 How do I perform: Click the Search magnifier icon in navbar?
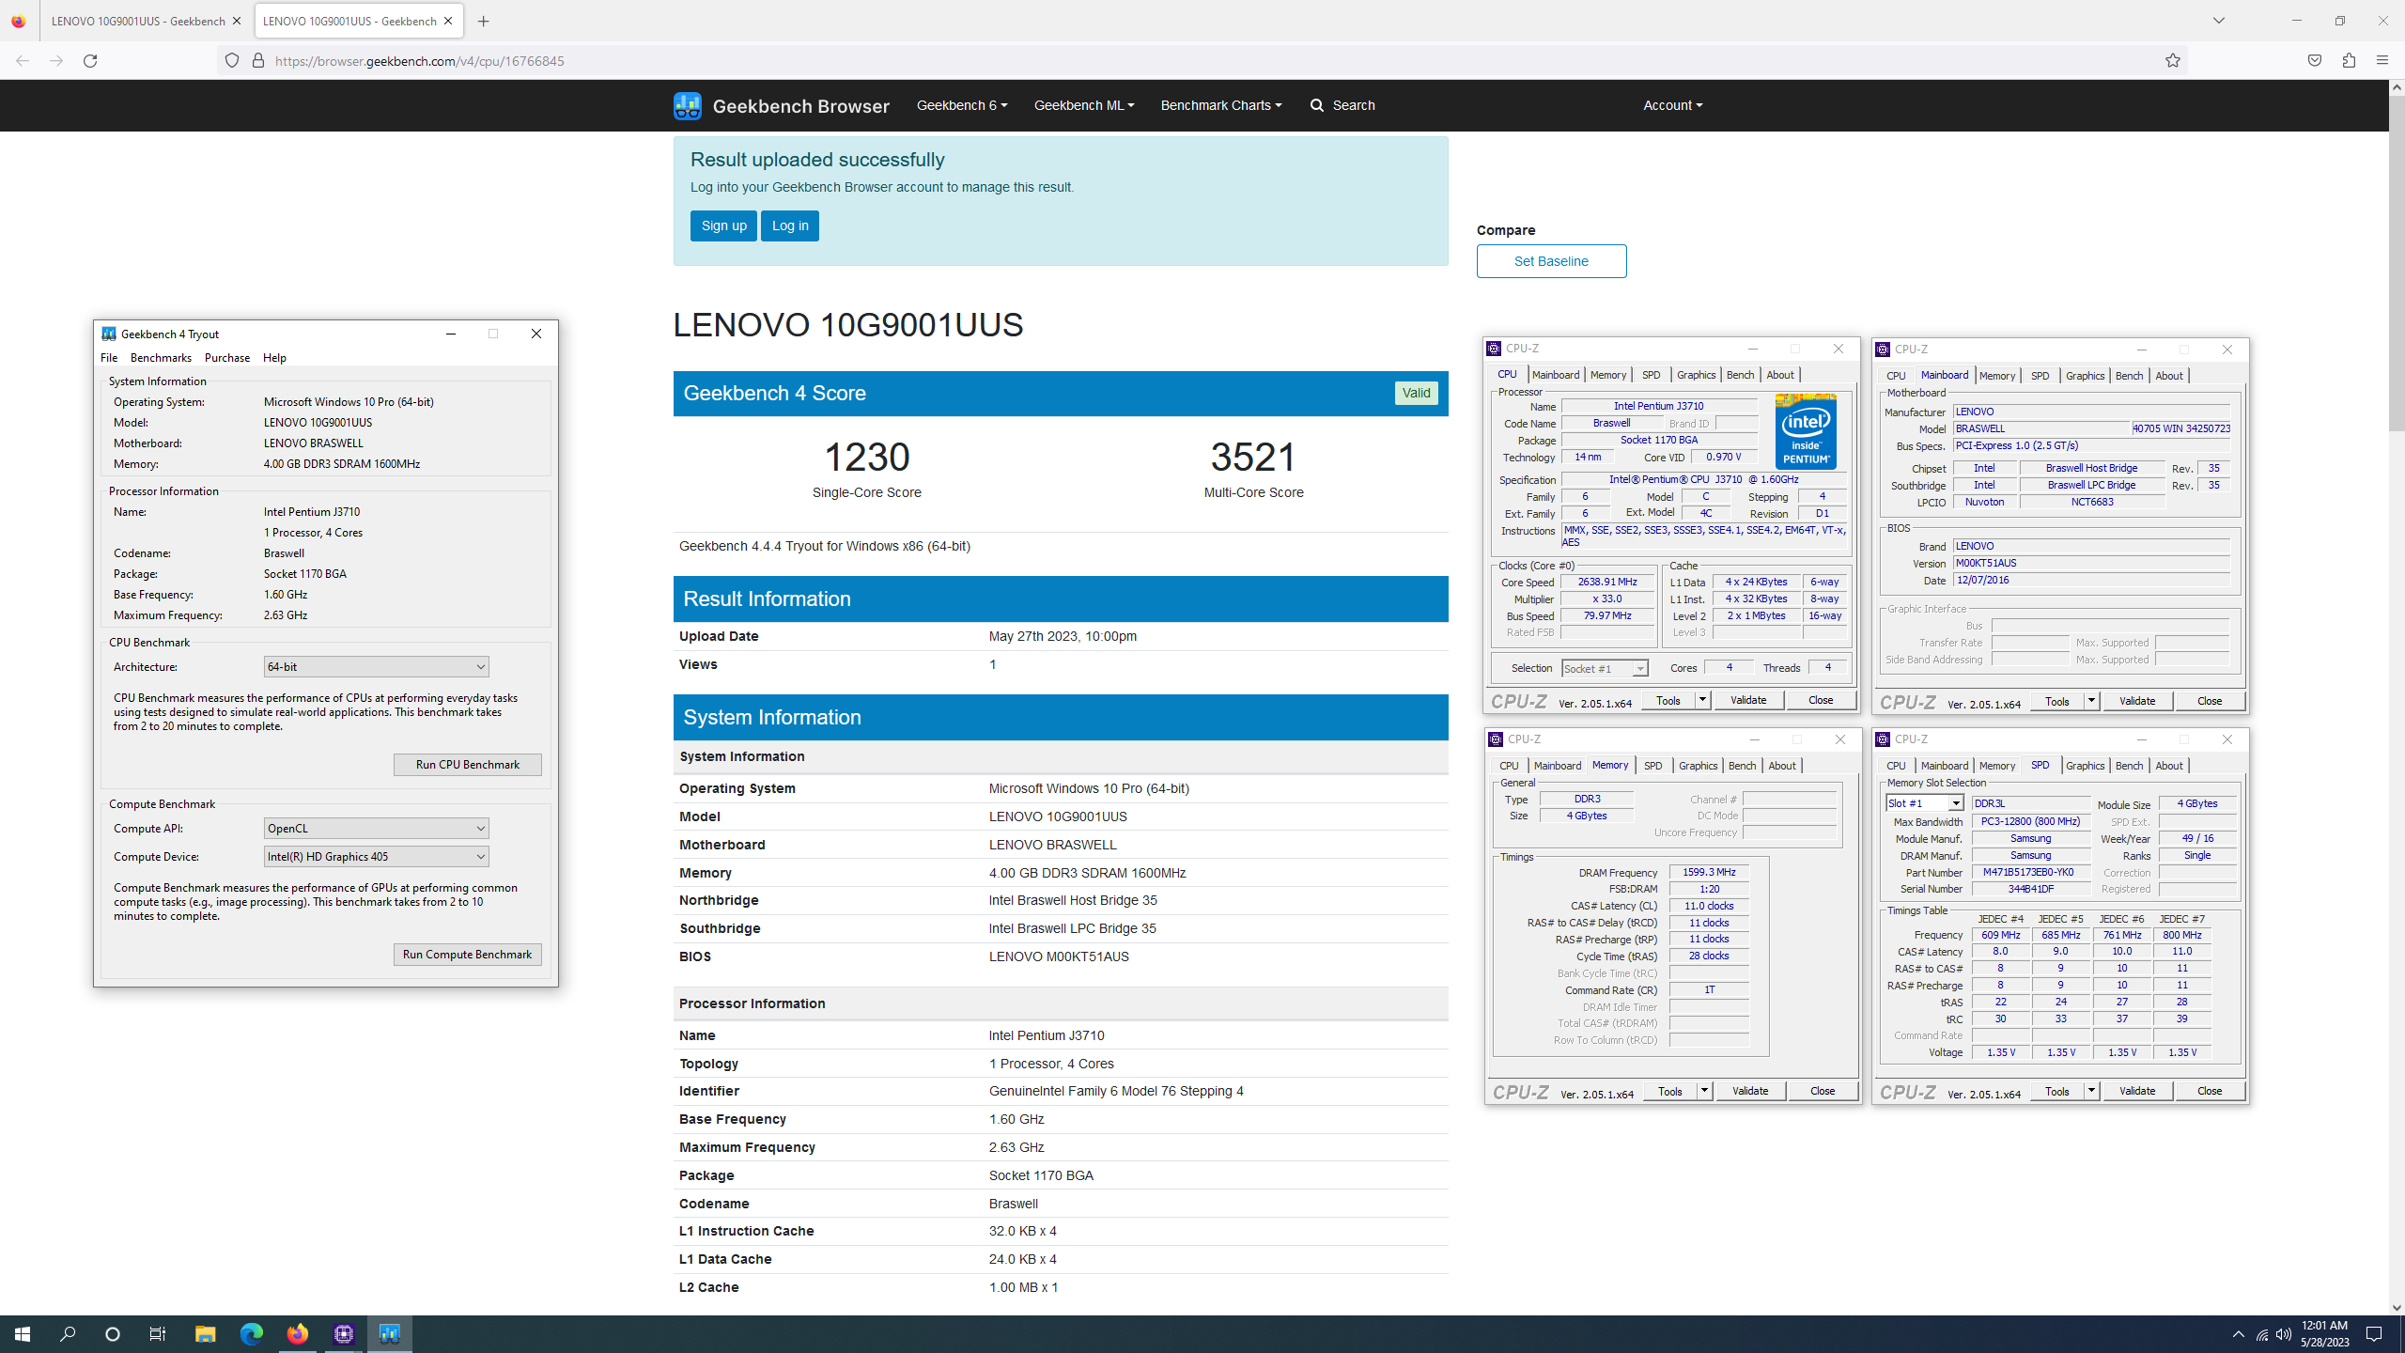tap(1317, 105)
